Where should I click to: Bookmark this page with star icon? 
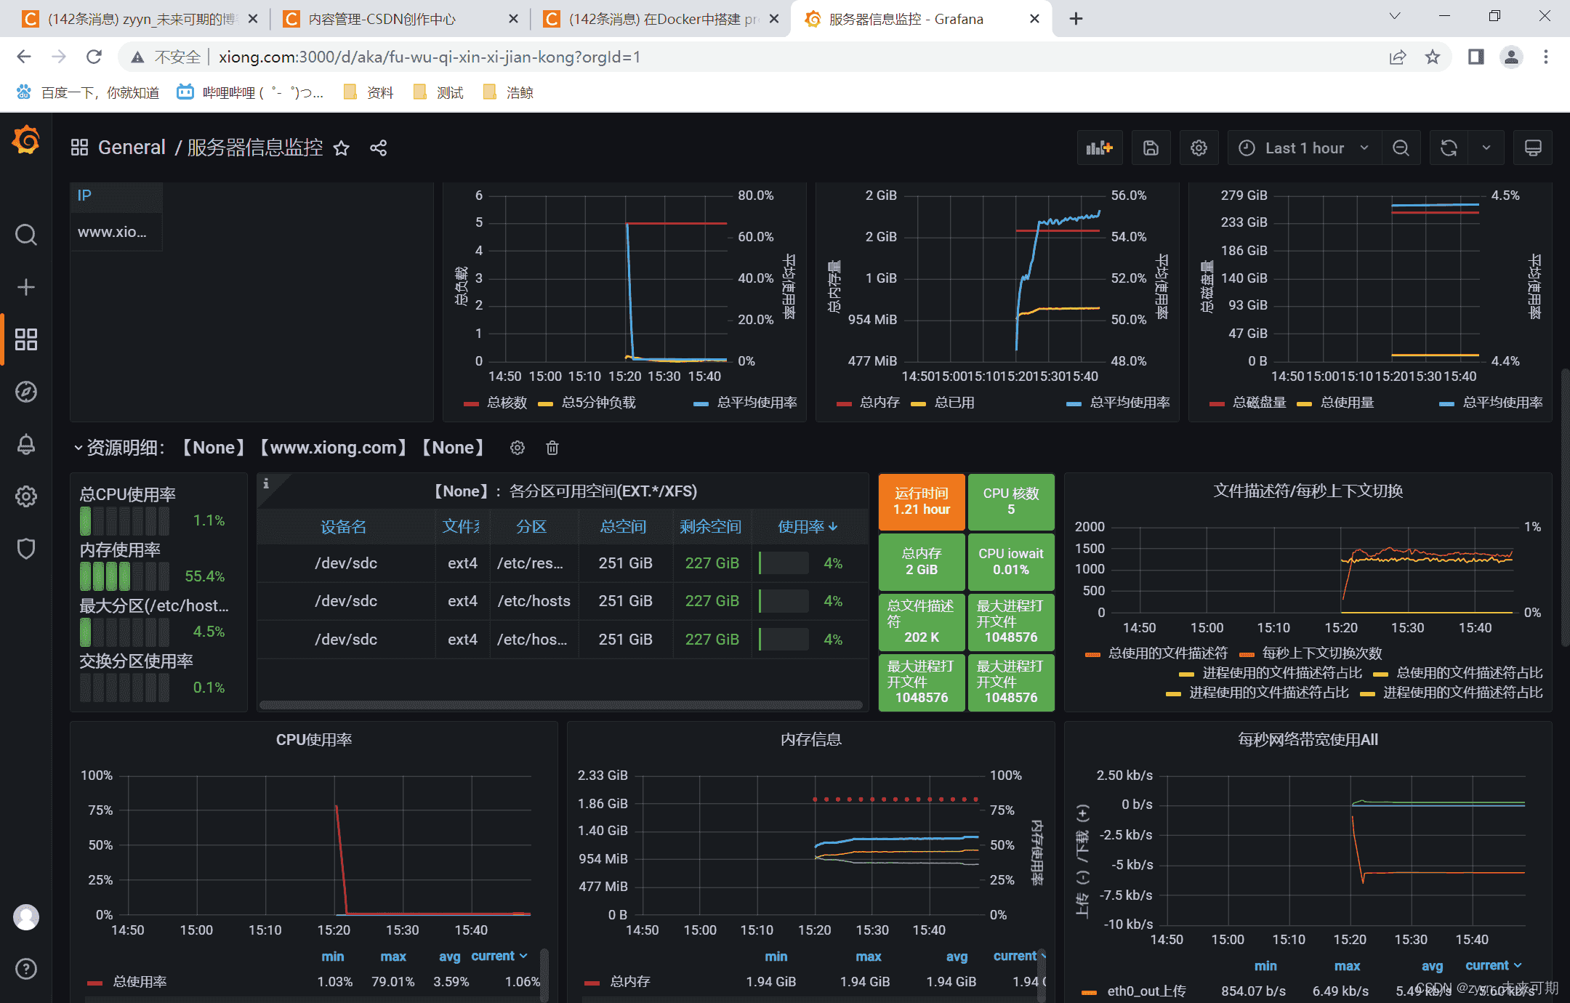click(x=1432, y=57)
